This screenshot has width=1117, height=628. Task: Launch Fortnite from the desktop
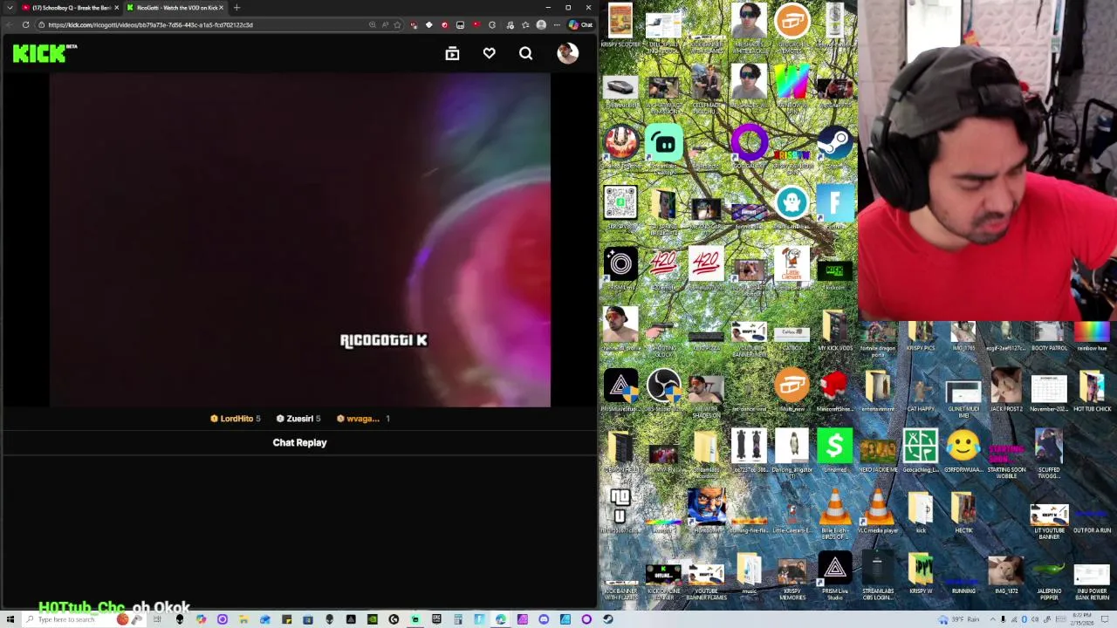[x=835, y=208]
